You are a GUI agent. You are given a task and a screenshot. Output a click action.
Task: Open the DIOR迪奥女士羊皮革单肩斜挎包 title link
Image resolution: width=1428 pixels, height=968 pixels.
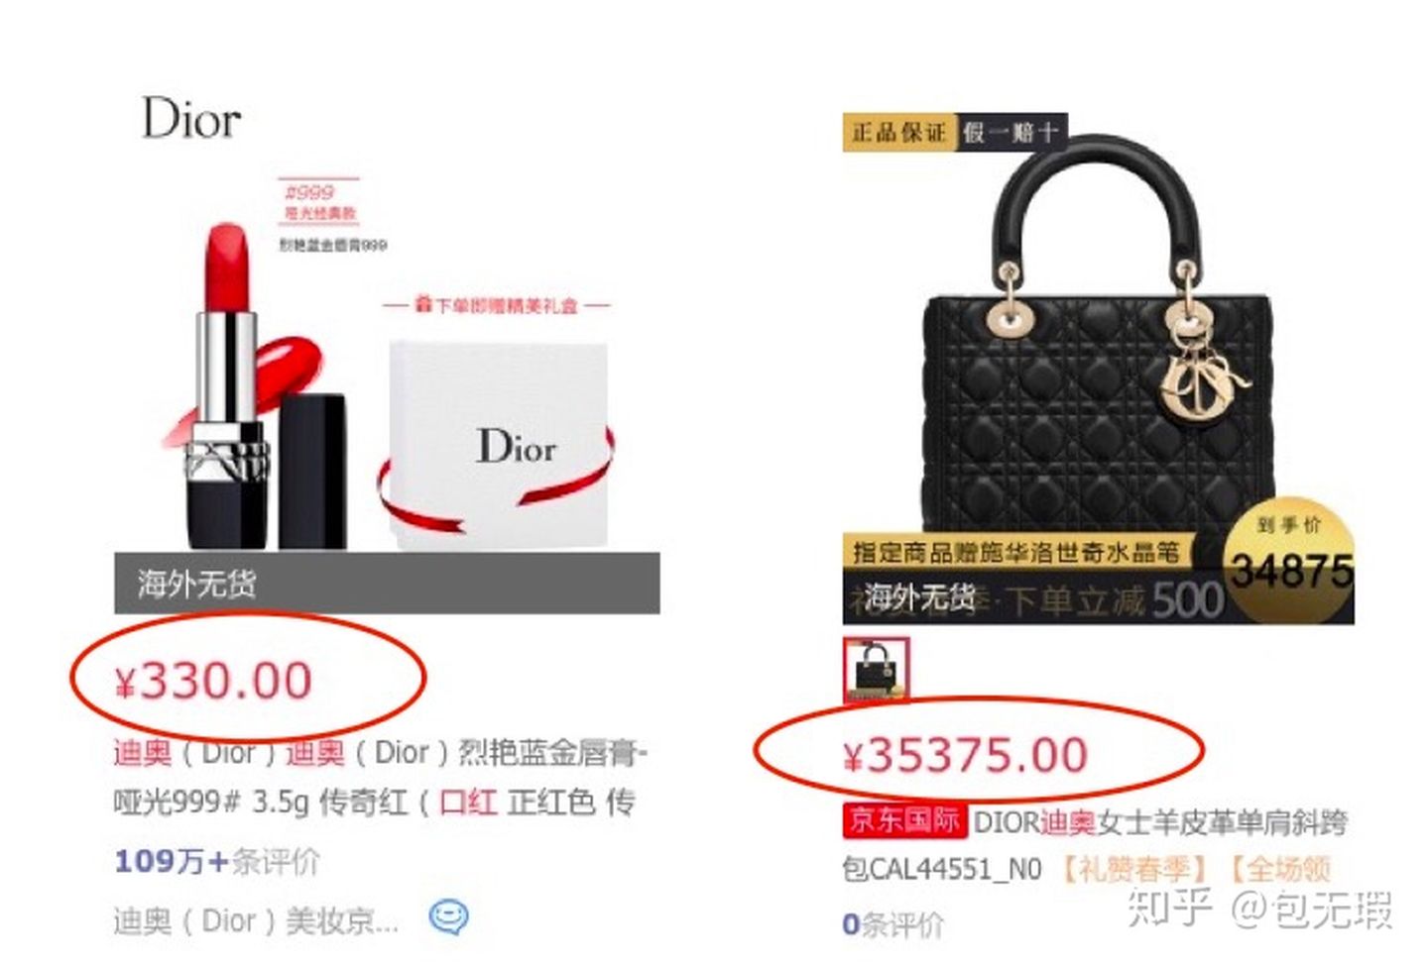click(x=1095, y=845)
